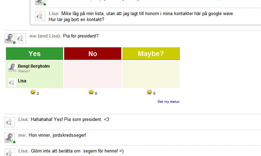Select the yellow Maybe? option

coord(151,54)
